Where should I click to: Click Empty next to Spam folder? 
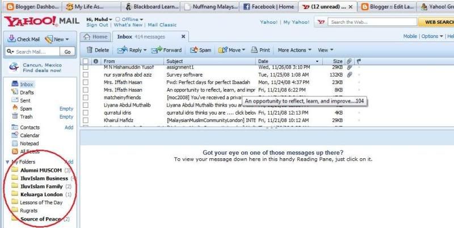pyautogui.click(x=66, y=108)
